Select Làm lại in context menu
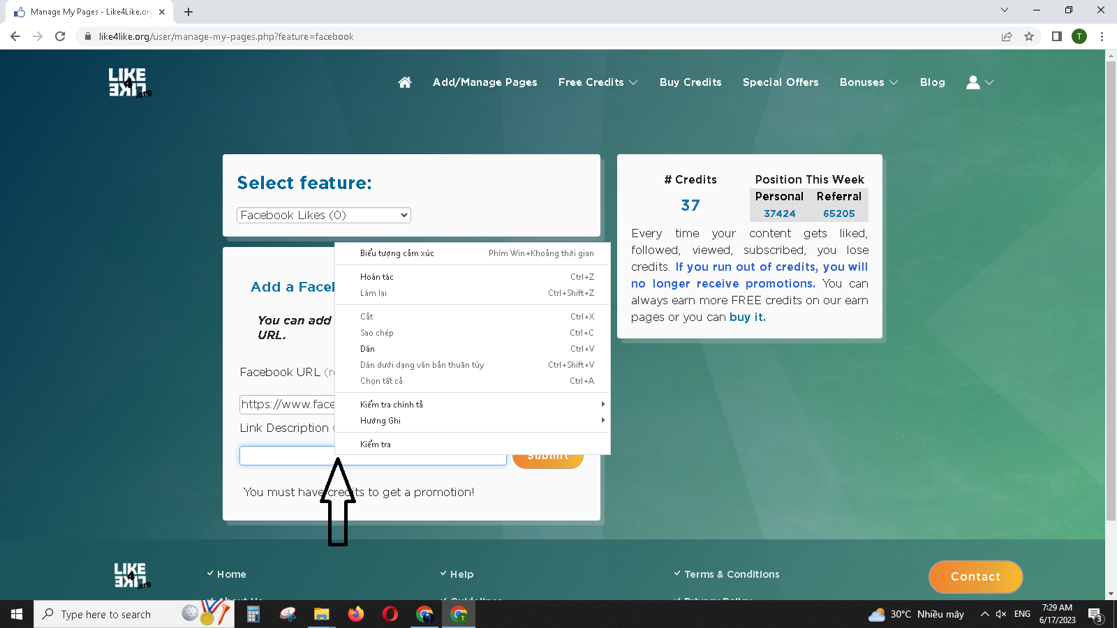The image size is (1117, 628). click(x=473, y=293)
